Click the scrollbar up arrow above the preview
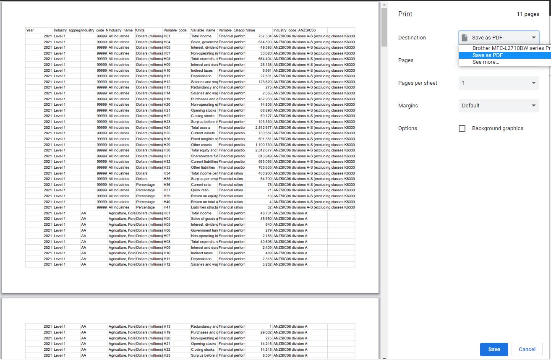The image size is (551, 360). [383, 4]
